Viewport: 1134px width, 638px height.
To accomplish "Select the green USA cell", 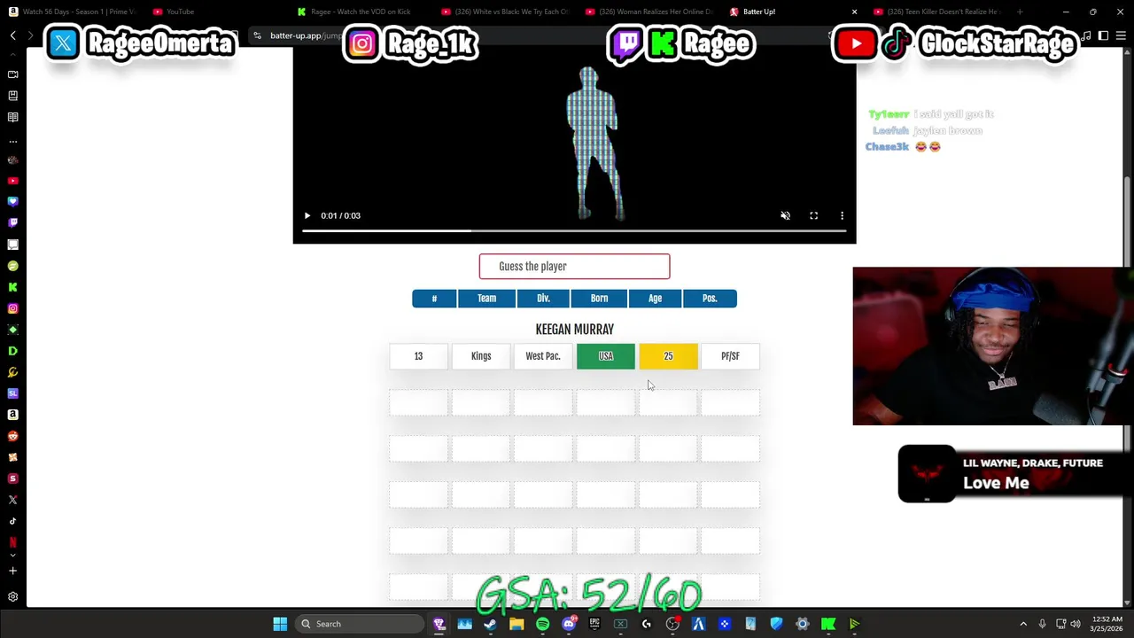I will click(606, 356).
